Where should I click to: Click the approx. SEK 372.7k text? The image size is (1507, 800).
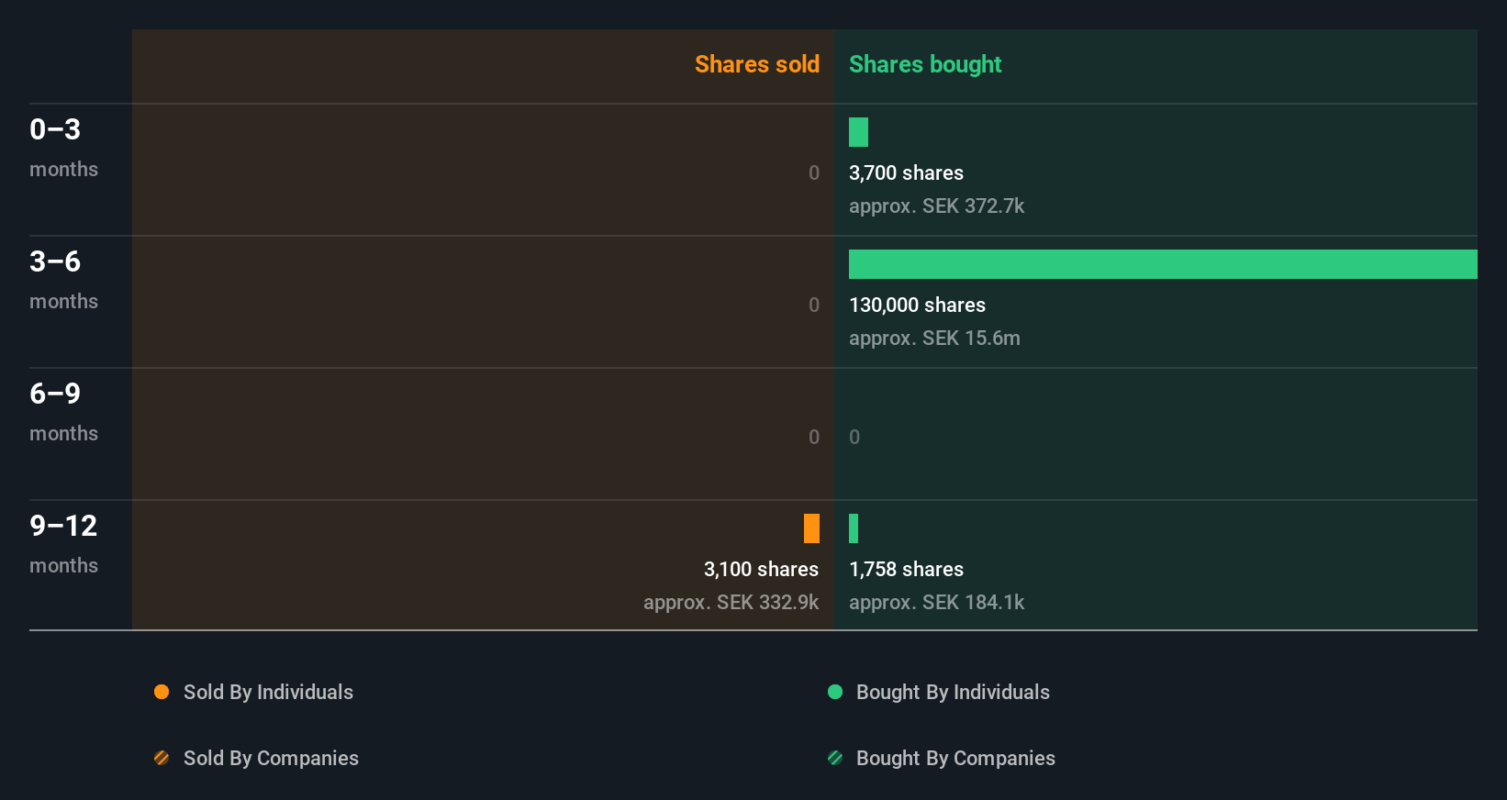click(936, 206)
